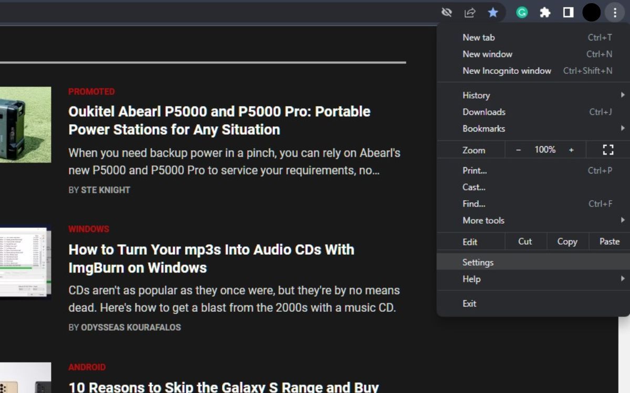Expand the Bookmarks submenu
630x393 pixels.
point(533,128)
